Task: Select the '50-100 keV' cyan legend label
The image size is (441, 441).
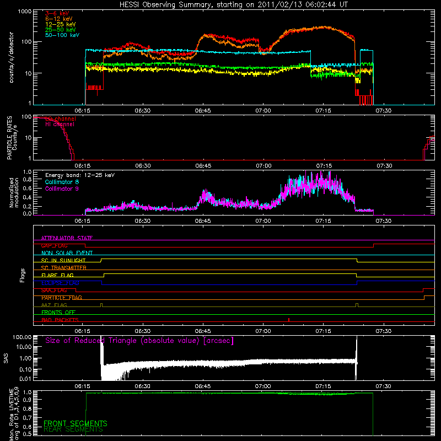Action: point(62,35)
